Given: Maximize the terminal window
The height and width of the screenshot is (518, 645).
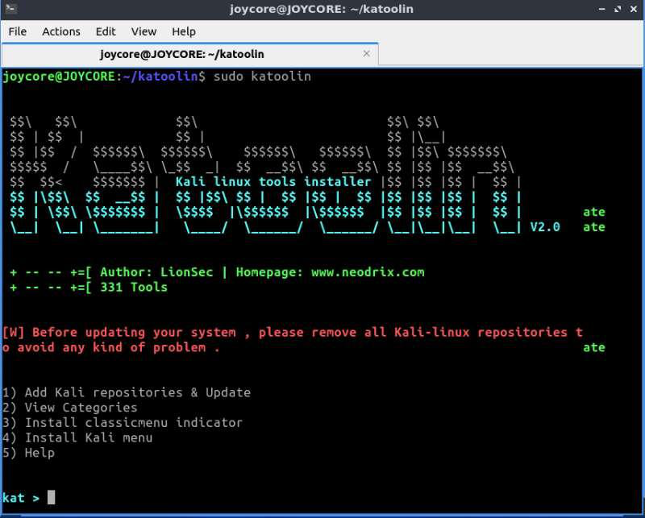Looking at the screenshot, I should click(x=618, y=9).
